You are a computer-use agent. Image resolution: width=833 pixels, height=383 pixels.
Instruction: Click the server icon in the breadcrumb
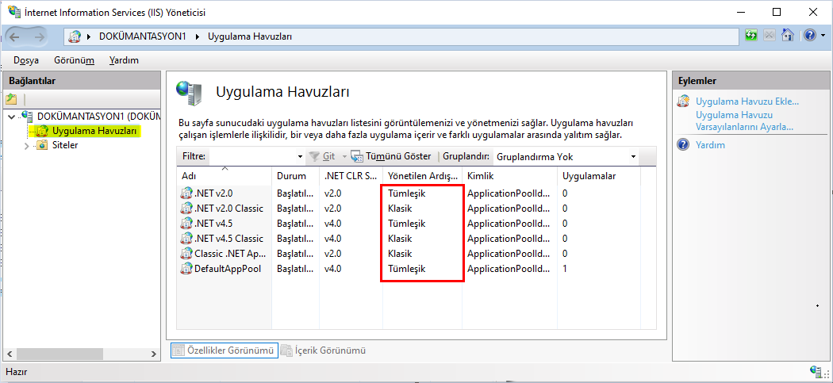click(75, 36)
